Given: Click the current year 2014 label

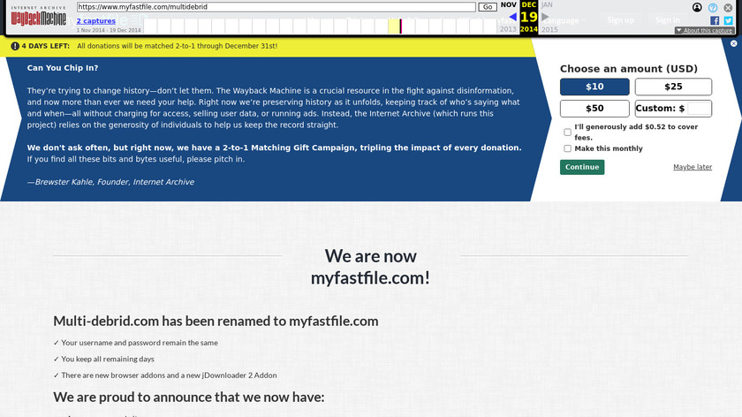Looking at the screenshot, I should (528, 29).
